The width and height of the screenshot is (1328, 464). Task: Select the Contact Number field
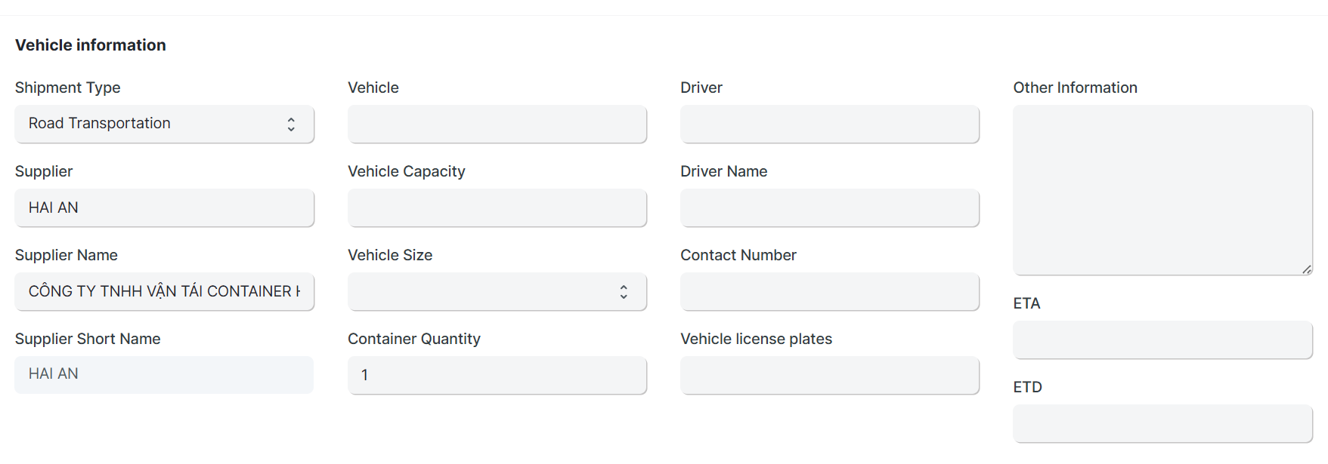pos(829,292)
